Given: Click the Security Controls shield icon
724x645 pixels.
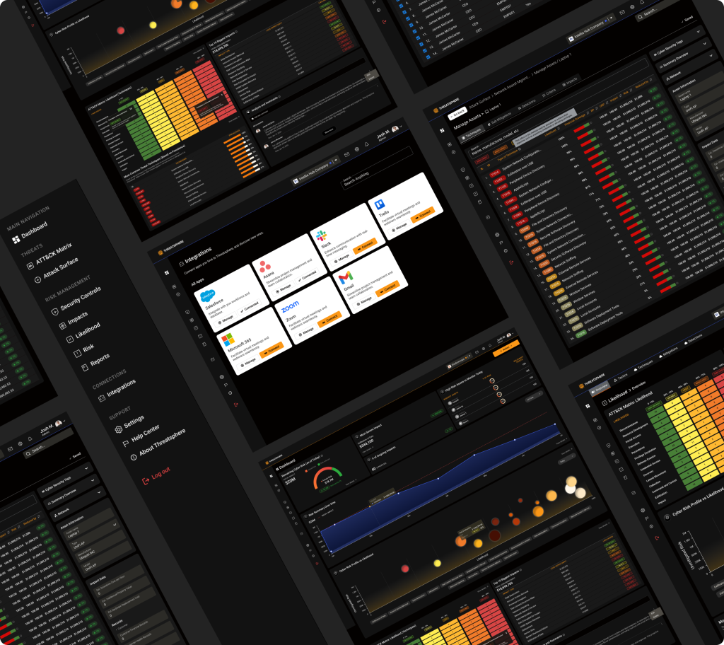Looking at the screenshot, I should [x=54, y=311].
